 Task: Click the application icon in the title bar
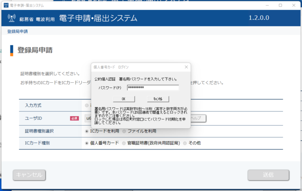(6, 5)
